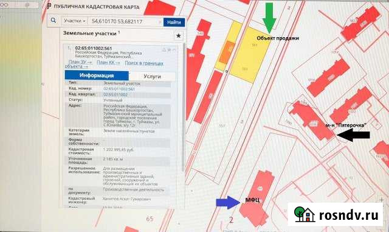Select the yellow highlighted parcel 561

tap(250, 55)
